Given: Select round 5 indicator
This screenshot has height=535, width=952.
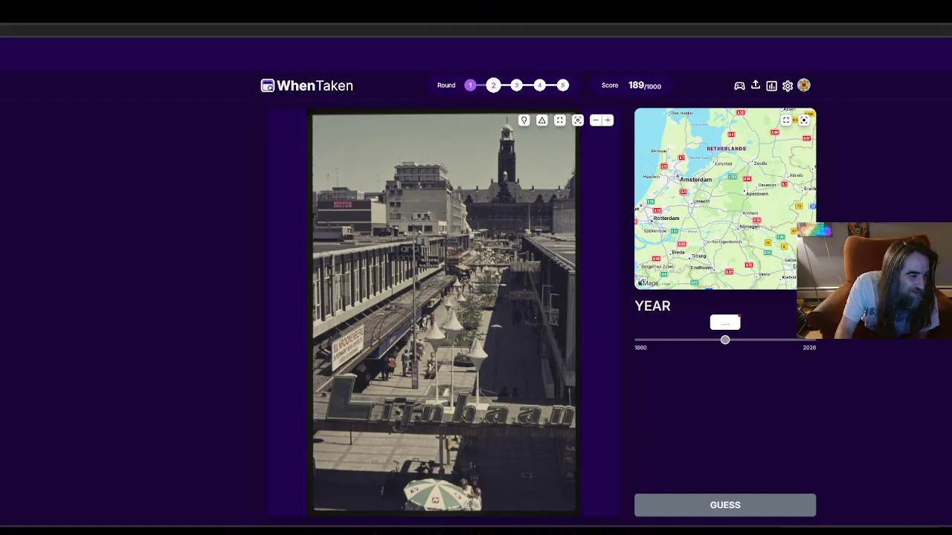Looking at the screenshot, I should tap(563, 85).
